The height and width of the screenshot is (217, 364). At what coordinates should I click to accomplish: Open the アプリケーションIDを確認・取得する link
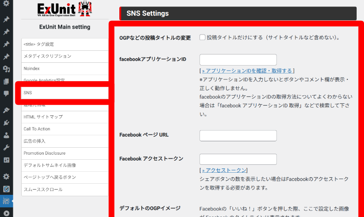point(247,71)
